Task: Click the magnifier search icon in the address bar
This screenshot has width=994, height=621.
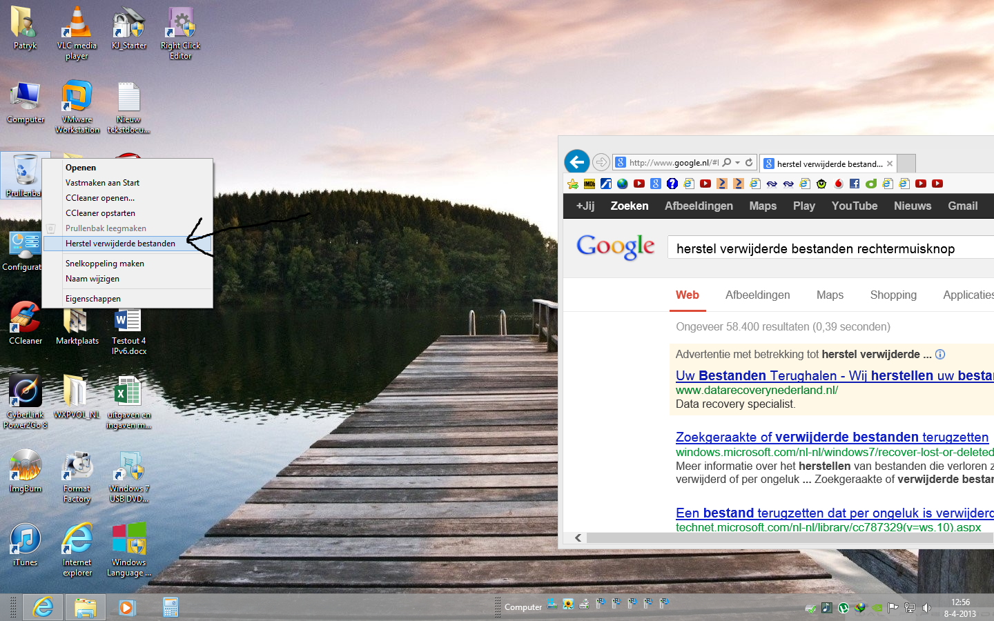Action: coord(727,163)
